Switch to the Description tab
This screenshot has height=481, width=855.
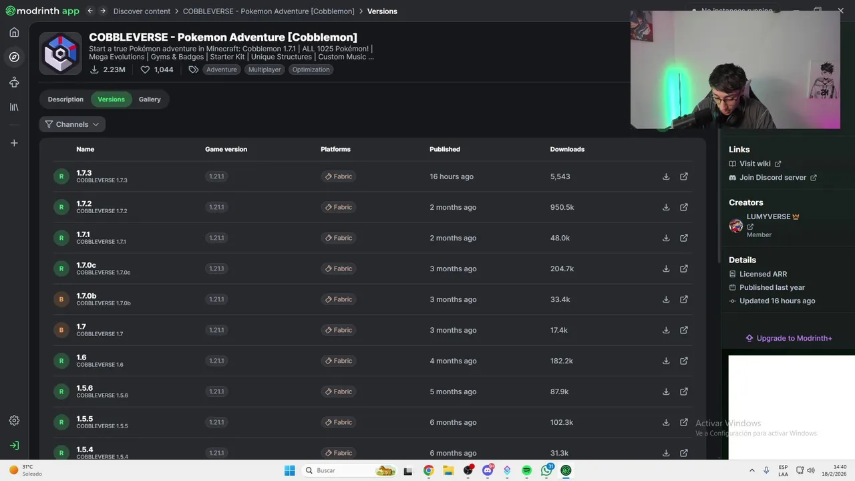pos(65,100)
